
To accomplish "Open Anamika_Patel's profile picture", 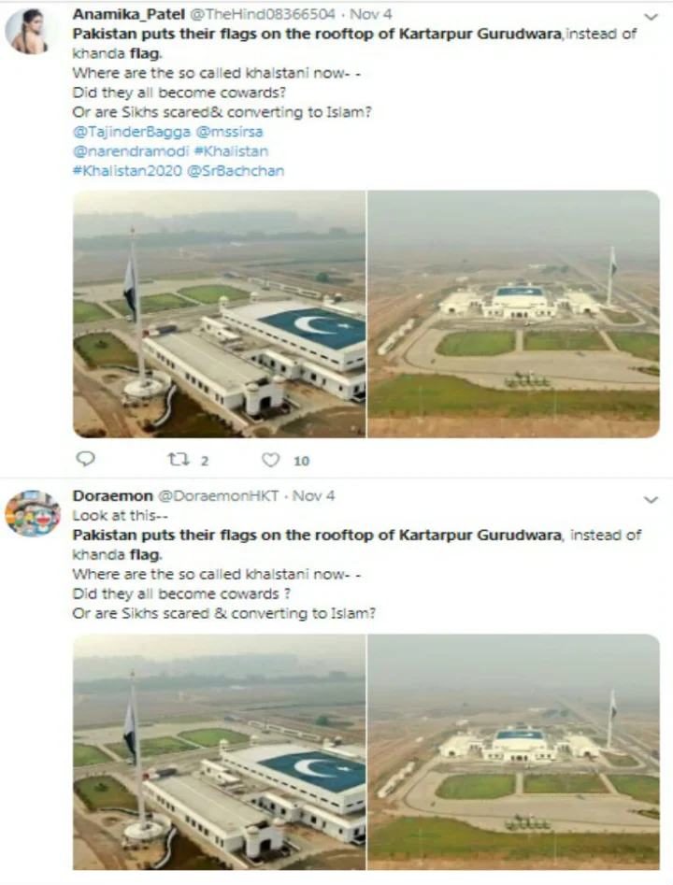I will click(26, 32).
